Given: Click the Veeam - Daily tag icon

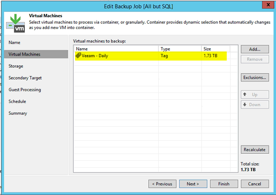Looking at the screenshot, I should tap(78, 55).
